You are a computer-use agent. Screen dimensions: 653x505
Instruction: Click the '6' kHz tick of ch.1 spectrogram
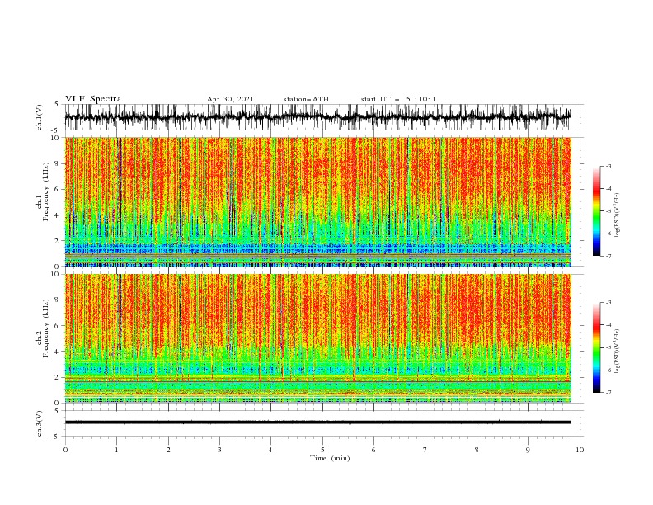pos(56,189)
